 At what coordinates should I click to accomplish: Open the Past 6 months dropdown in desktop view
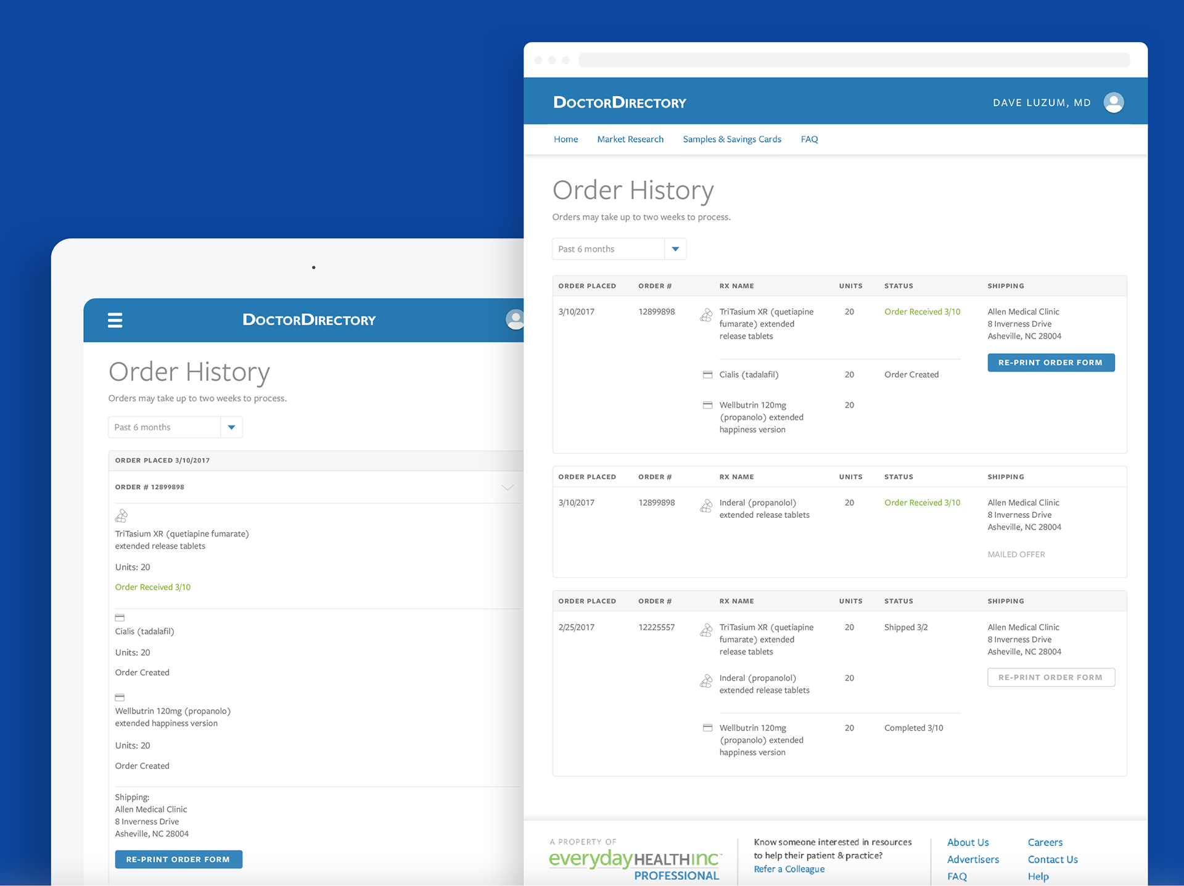(619, 249)
